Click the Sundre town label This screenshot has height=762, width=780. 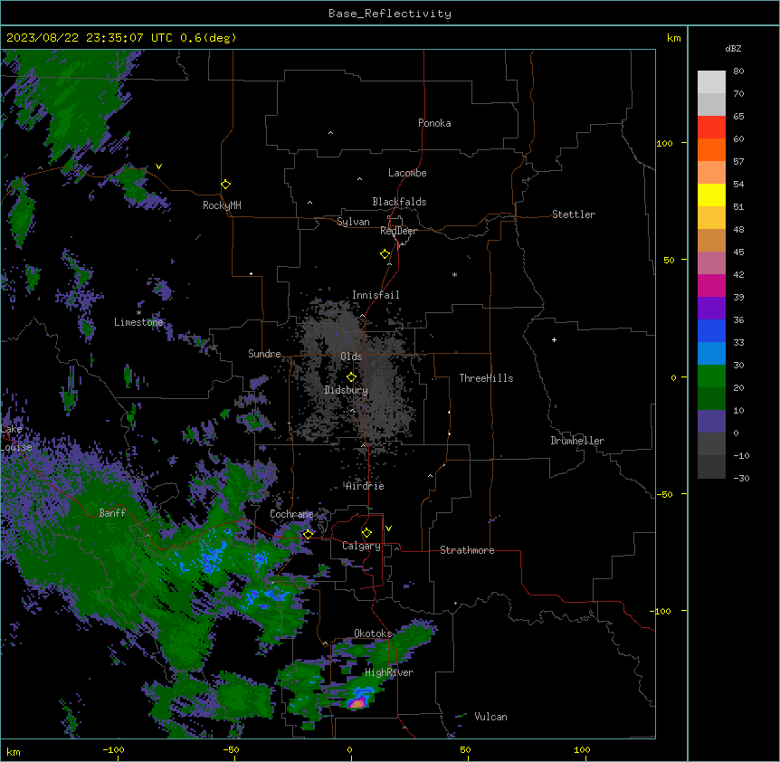(264, 354)
